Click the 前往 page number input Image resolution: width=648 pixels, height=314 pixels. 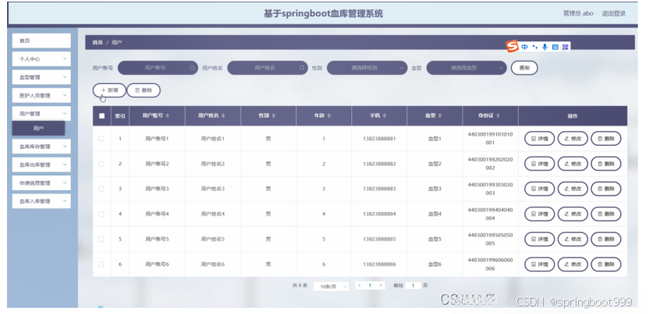pos(413,285)
